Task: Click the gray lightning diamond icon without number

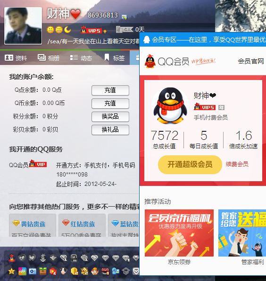Action: (x=94, y=258)
